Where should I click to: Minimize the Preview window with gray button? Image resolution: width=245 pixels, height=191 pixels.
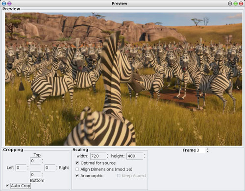point(230,3)
